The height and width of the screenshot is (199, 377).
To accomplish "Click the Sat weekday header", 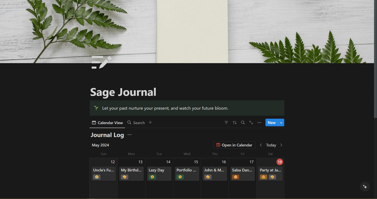I will point(270,154).
